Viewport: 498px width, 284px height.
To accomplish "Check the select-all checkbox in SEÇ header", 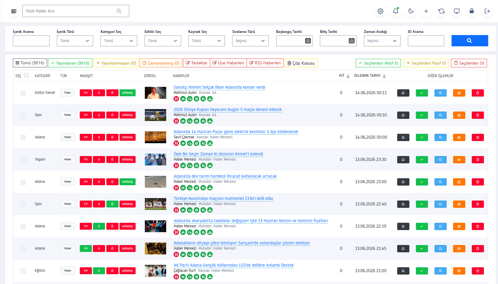I will [x=26, y=75].
